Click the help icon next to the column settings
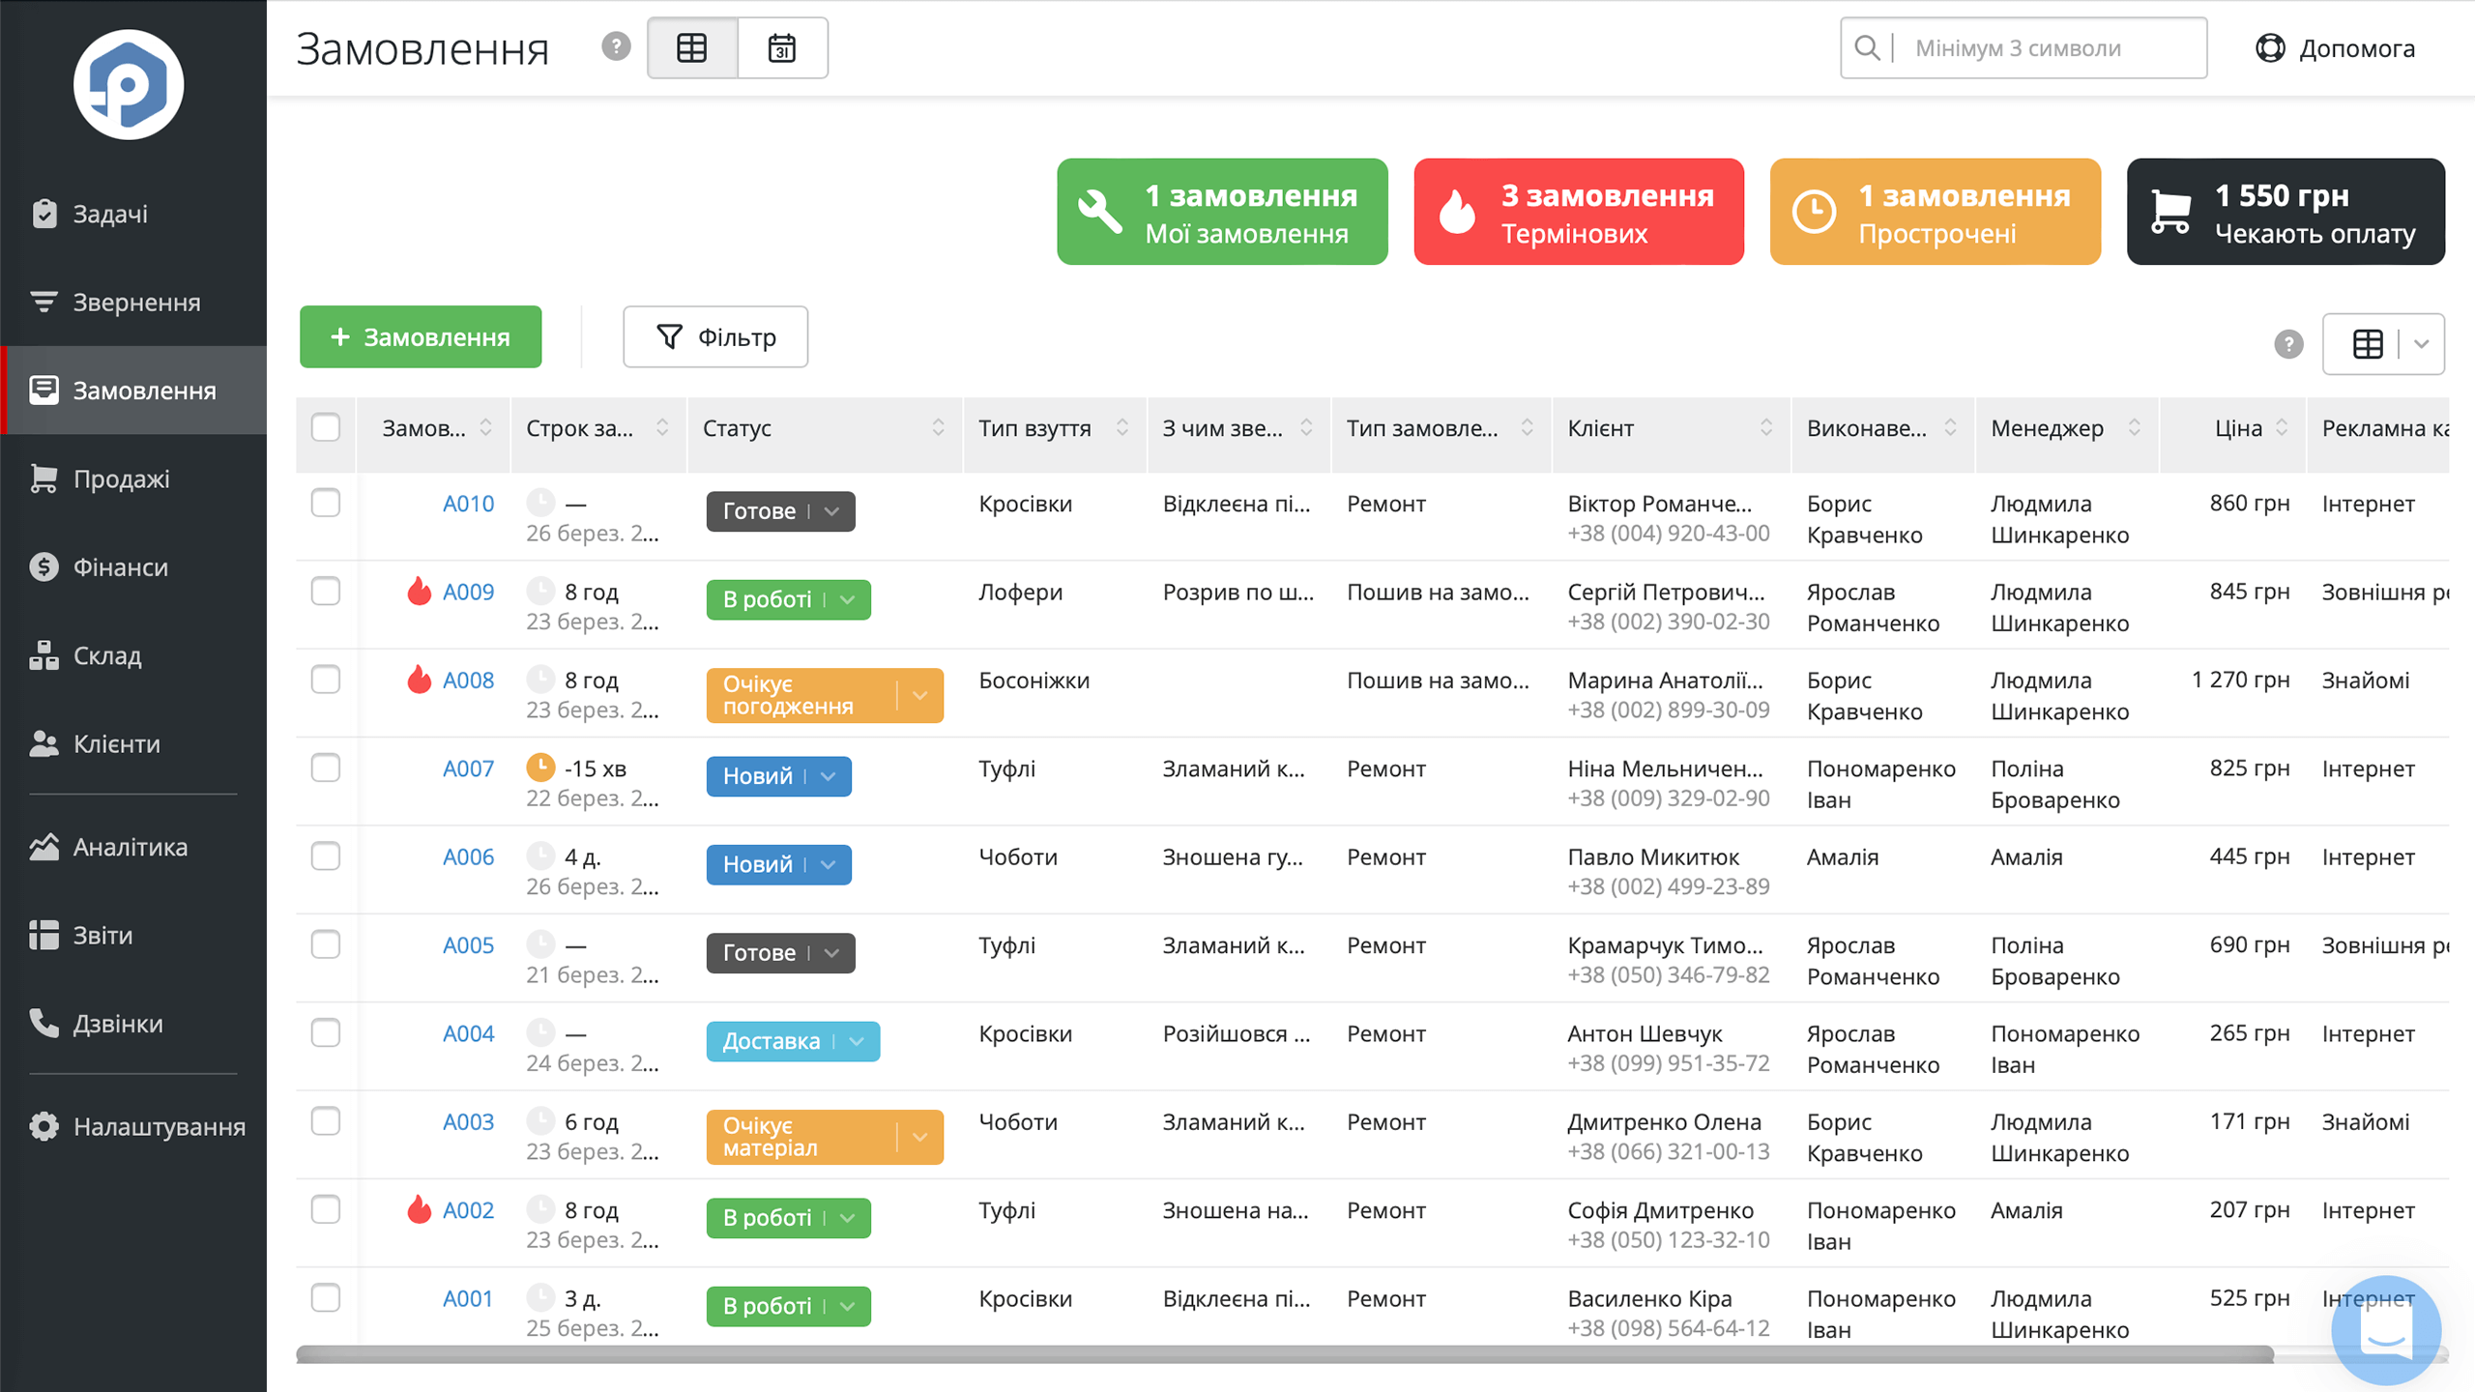The height and width of the screenshot is (1392, 2475). pos(2288,343)
